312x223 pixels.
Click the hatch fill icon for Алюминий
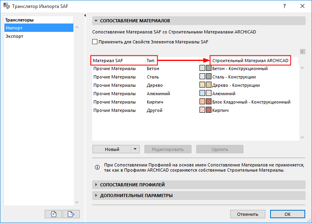click(202, 93)
